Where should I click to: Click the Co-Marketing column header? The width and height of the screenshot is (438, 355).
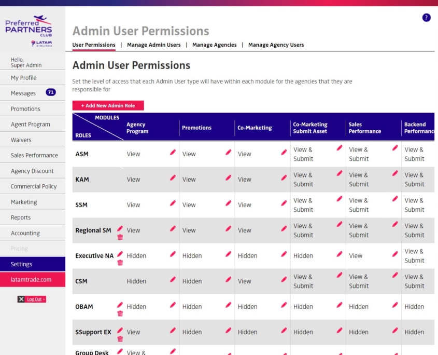pos(255,128)
